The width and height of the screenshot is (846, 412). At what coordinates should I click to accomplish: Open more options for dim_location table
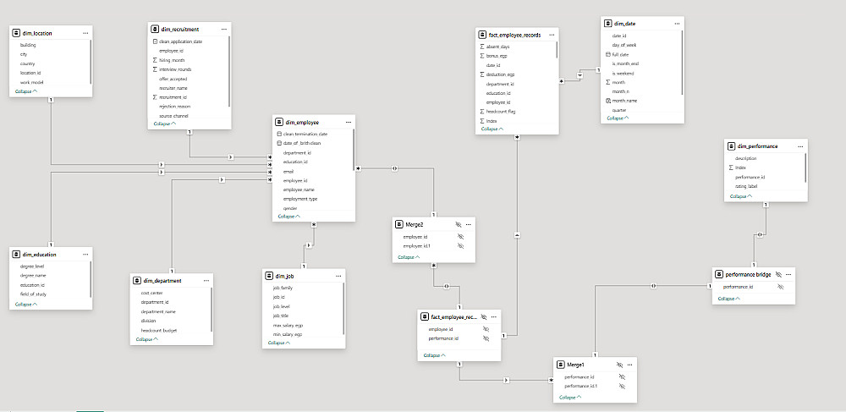pyautogui.click(x=85, y=34)
